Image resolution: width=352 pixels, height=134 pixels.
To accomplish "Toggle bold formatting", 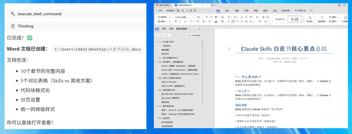I will [176, 21].
